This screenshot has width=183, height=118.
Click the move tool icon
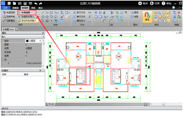pyautogui.click(x=96, y=13)
